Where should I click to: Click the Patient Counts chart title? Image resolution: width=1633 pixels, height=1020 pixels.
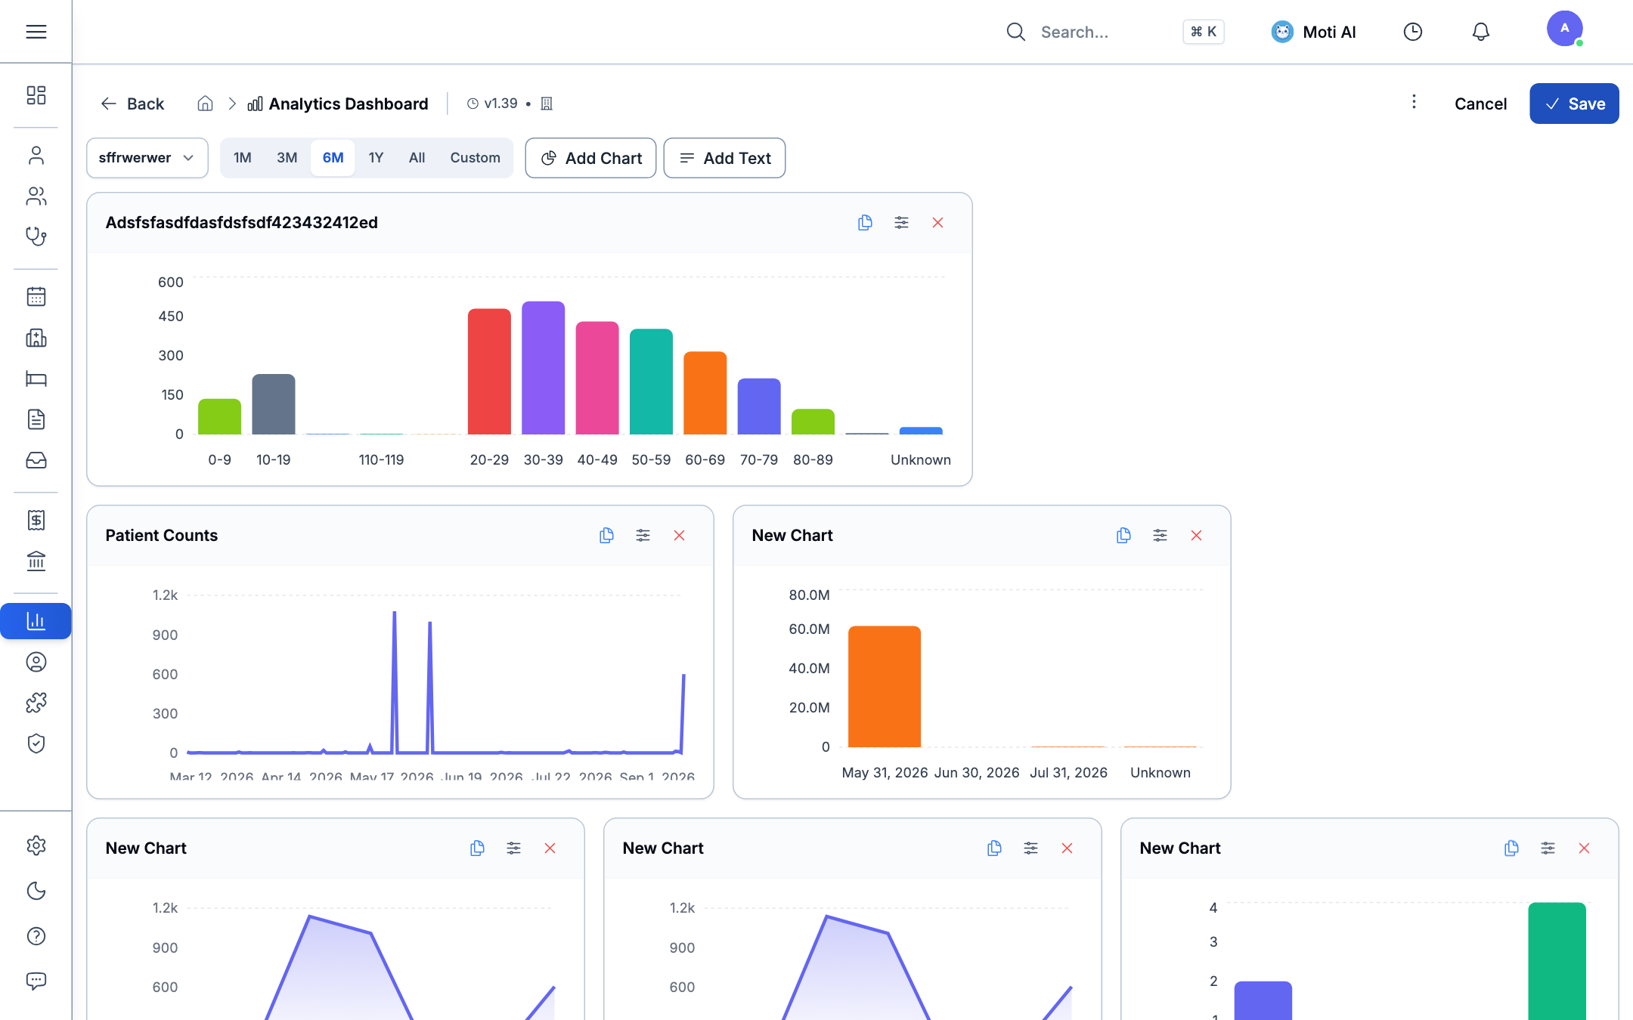point(162,535)
